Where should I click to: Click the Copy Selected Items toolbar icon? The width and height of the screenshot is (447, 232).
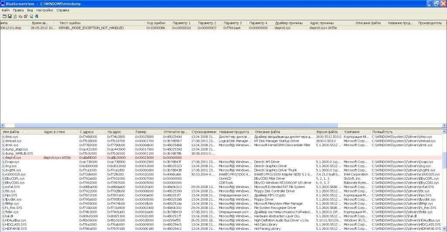tap(20, 17)
